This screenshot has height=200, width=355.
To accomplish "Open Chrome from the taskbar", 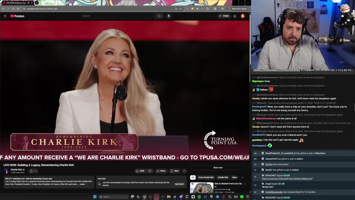I will click(144, 197).
